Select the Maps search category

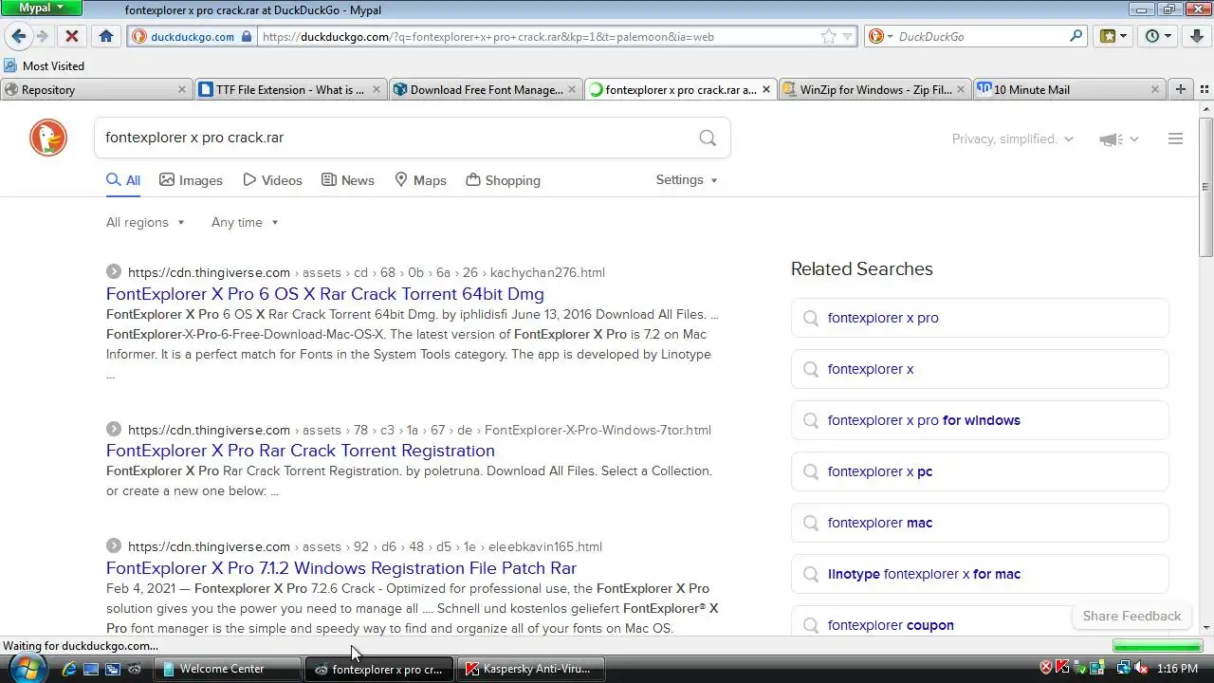pos(420,180)
